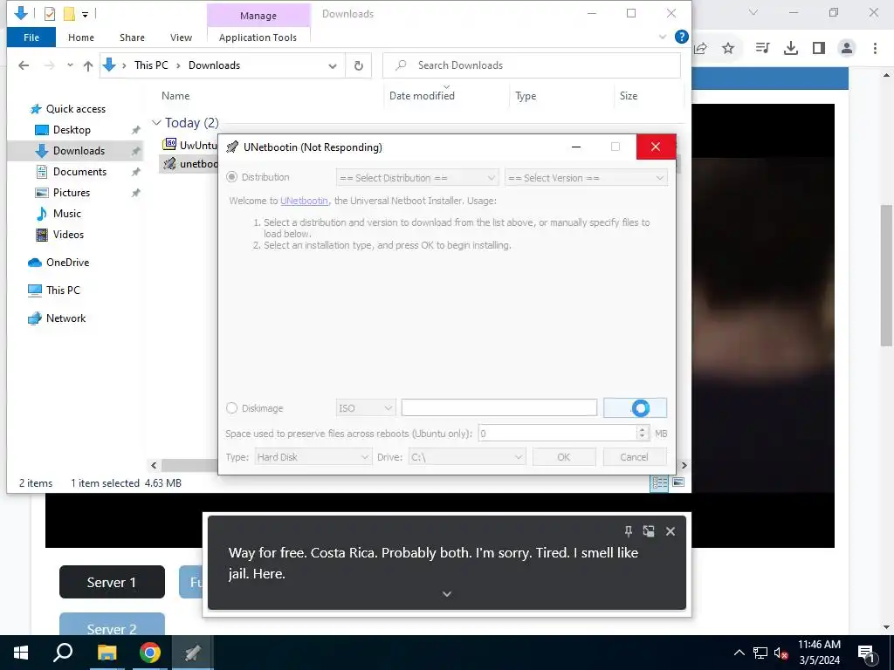
Task: Refresh the Downloads folder
Action: coord(359,65)
